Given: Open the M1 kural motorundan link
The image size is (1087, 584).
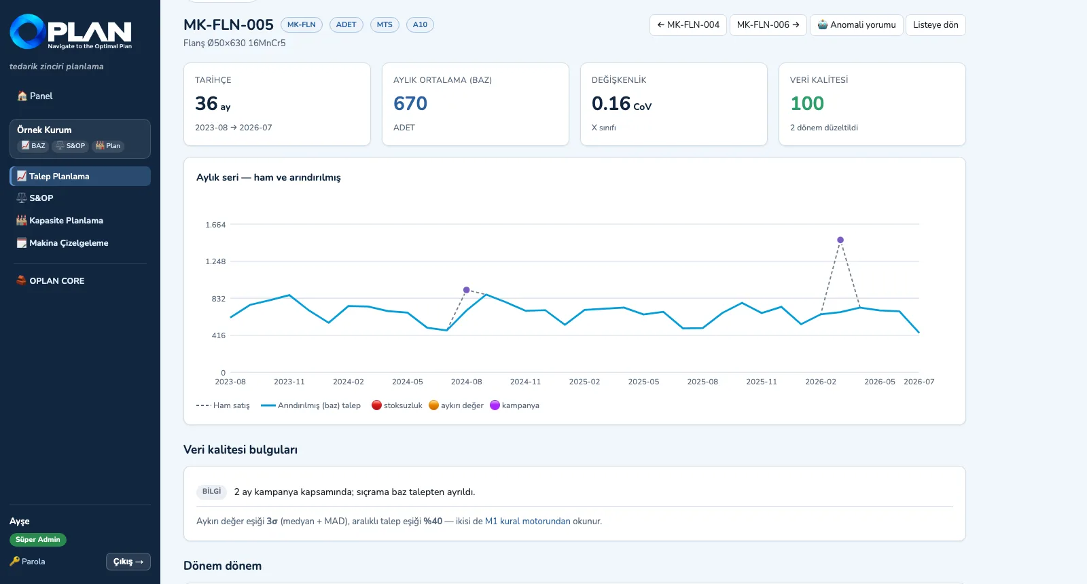Looking at the screenshot, I should 528,522.
